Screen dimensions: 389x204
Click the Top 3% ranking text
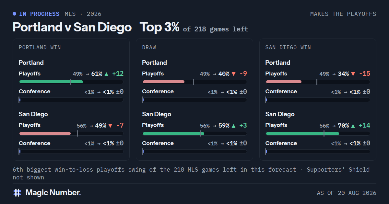click(159, 28)
